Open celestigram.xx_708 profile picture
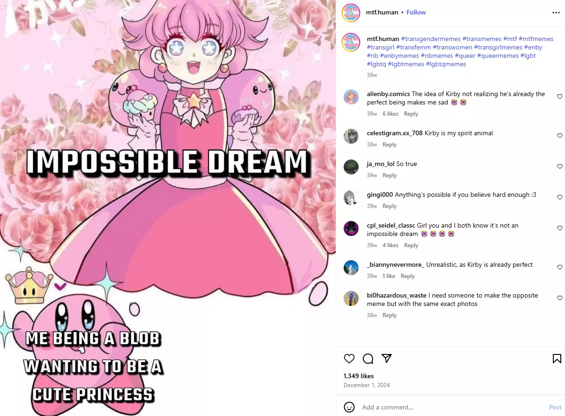 pos(351,136)
